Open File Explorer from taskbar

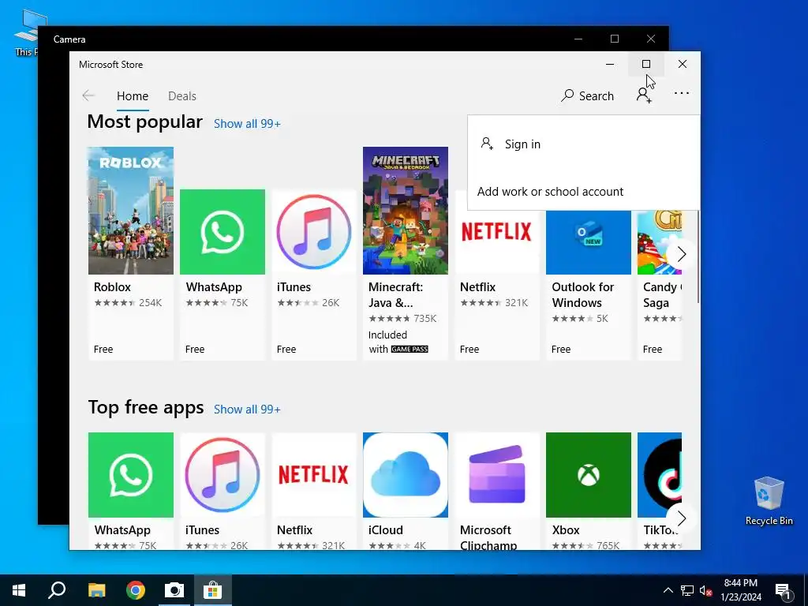tap(96, 590)
